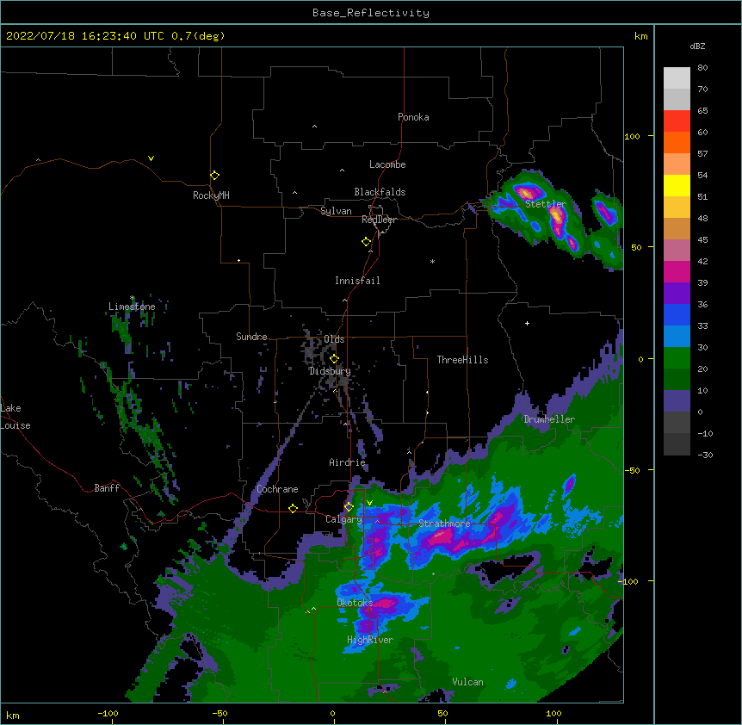Click the purple 39 dBZ legend swatch
Viewport: 742px width, 725px height.
(x=677, y=294)
